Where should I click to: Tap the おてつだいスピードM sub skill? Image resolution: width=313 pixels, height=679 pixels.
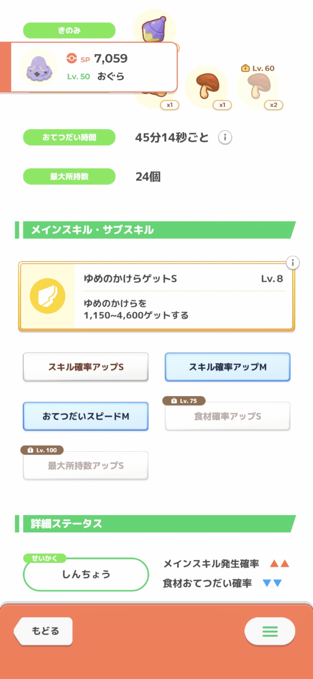click(x=86, y=416)
